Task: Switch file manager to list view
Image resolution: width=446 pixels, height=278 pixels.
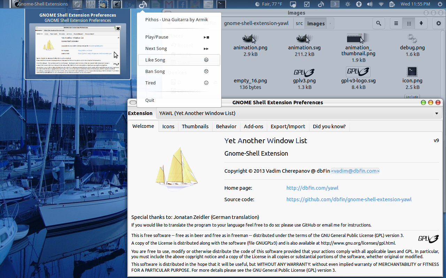Action: 396,24
